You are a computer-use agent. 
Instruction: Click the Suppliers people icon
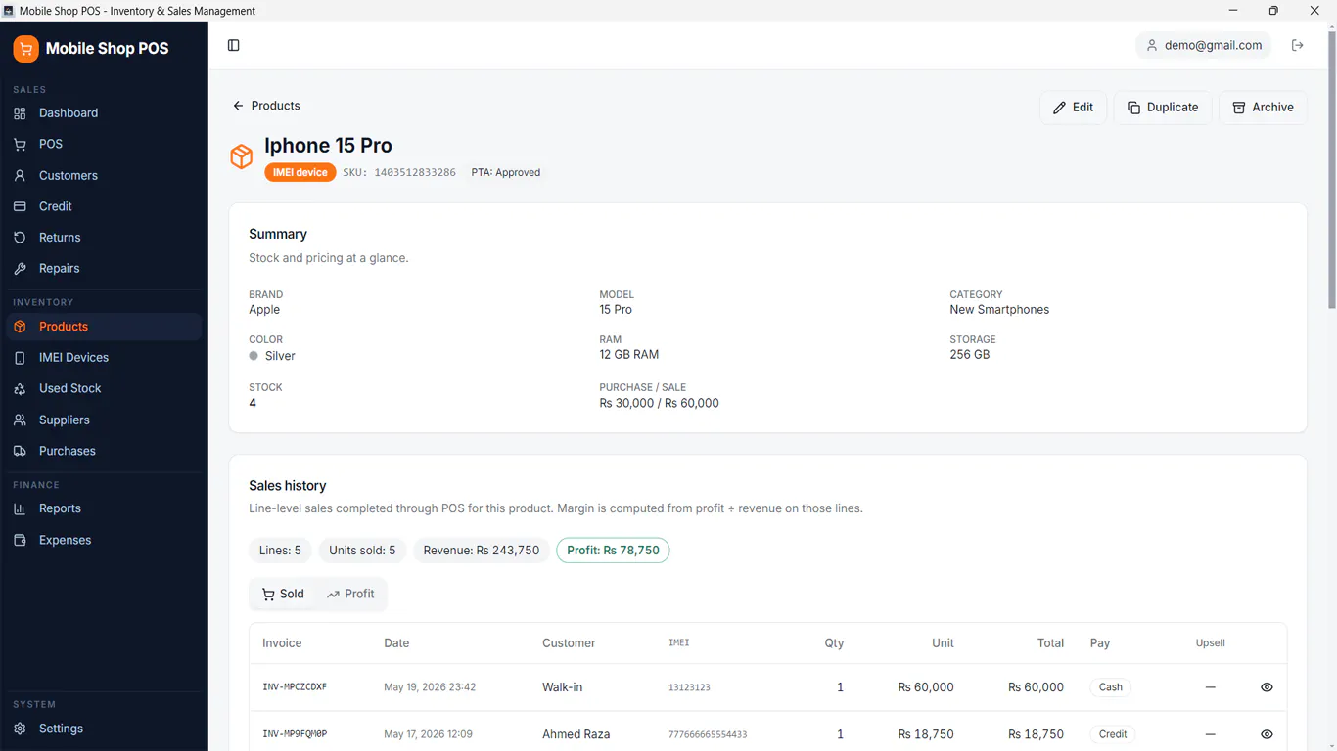click(20, 420)
